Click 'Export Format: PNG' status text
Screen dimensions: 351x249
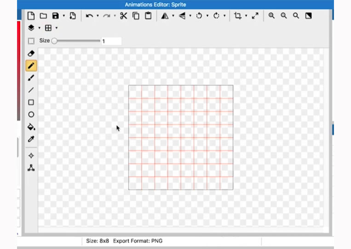tap(138, 241)
